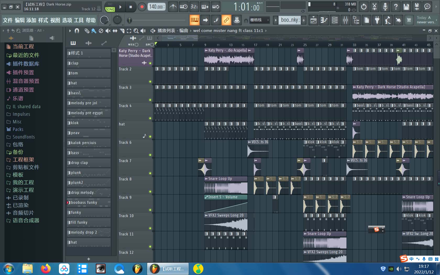Click the metronome icon in transport bar
Screen dimensions: 440x275
(173, 7)
